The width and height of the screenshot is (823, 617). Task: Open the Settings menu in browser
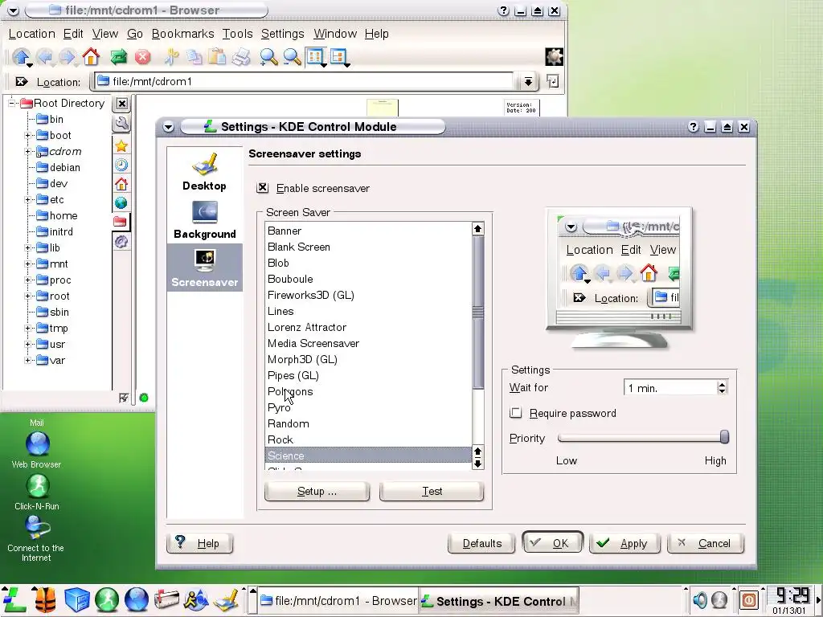(x=282, y=34)
